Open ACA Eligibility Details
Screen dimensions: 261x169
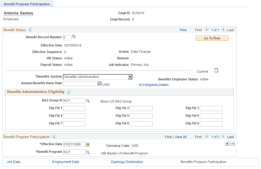pos(153,85)
